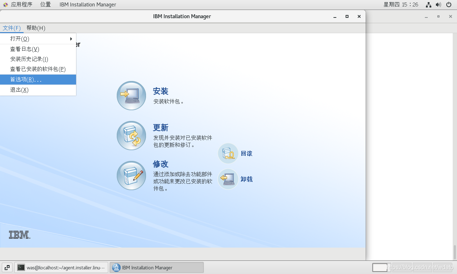Open IBM Installation Manager top panel menu
Screen dimensions: 457x274
point(88,5)
